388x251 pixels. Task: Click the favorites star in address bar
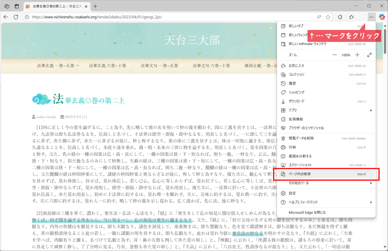pos(328,17)
